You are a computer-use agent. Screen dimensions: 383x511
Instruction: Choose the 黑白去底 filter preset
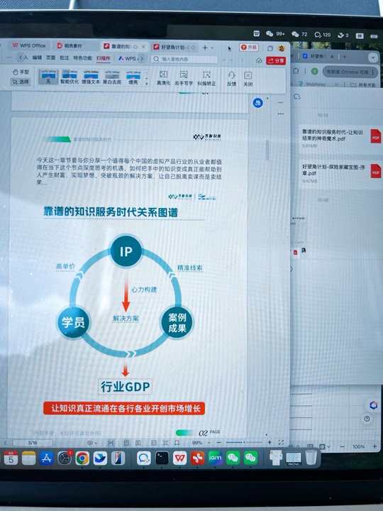pos(112,77)
